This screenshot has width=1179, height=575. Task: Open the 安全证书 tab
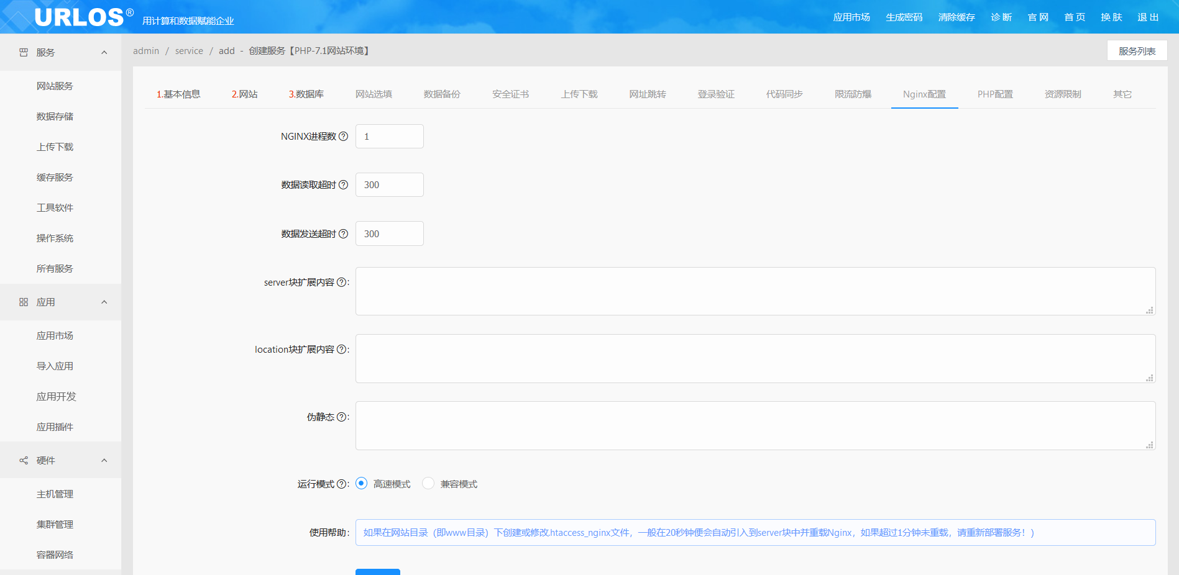click(x=510, y=94)
